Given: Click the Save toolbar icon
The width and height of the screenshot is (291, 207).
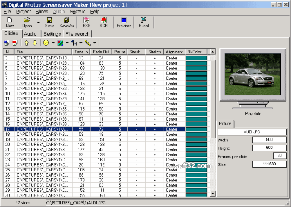Looking at the screenshot, I should 50,22.
